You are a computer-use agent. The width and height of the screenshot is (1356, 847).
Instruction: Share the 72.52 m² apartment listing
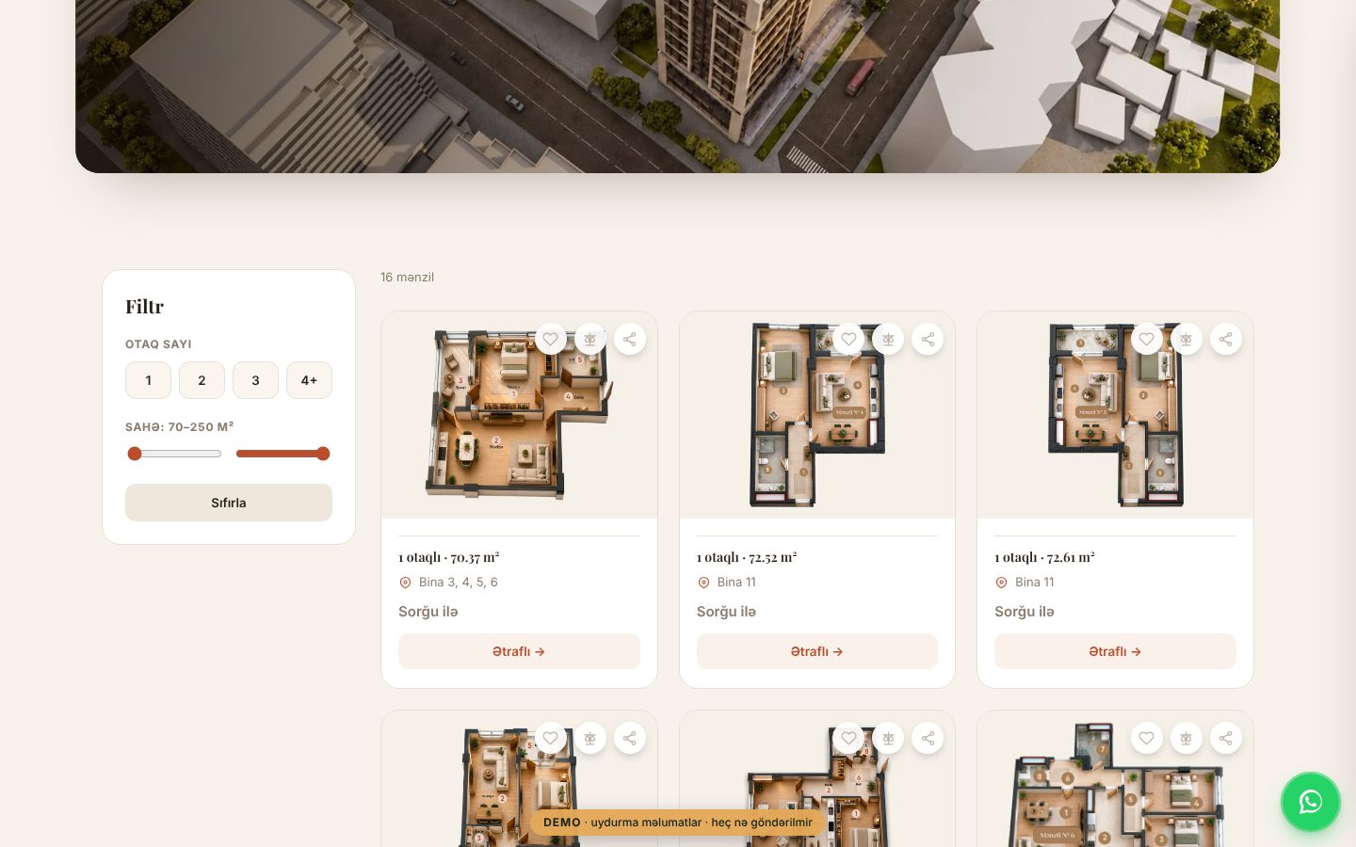tap(928, 339)
